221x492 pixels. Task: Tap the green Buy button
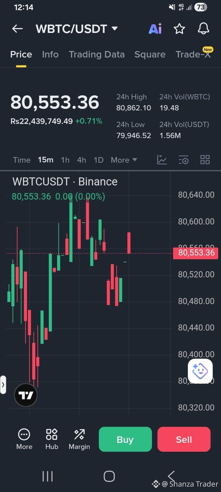(x=125, y=439)
